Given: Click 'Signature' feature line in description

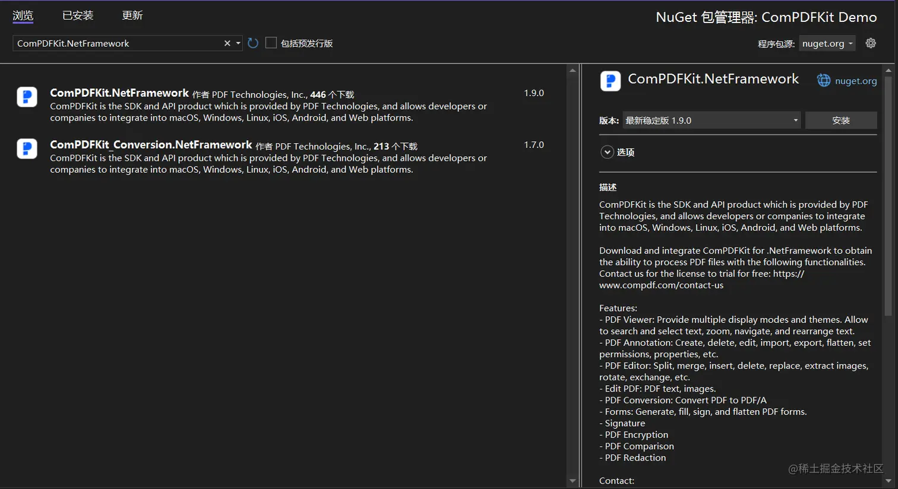Looking at the screenshot, I should 622,423.
